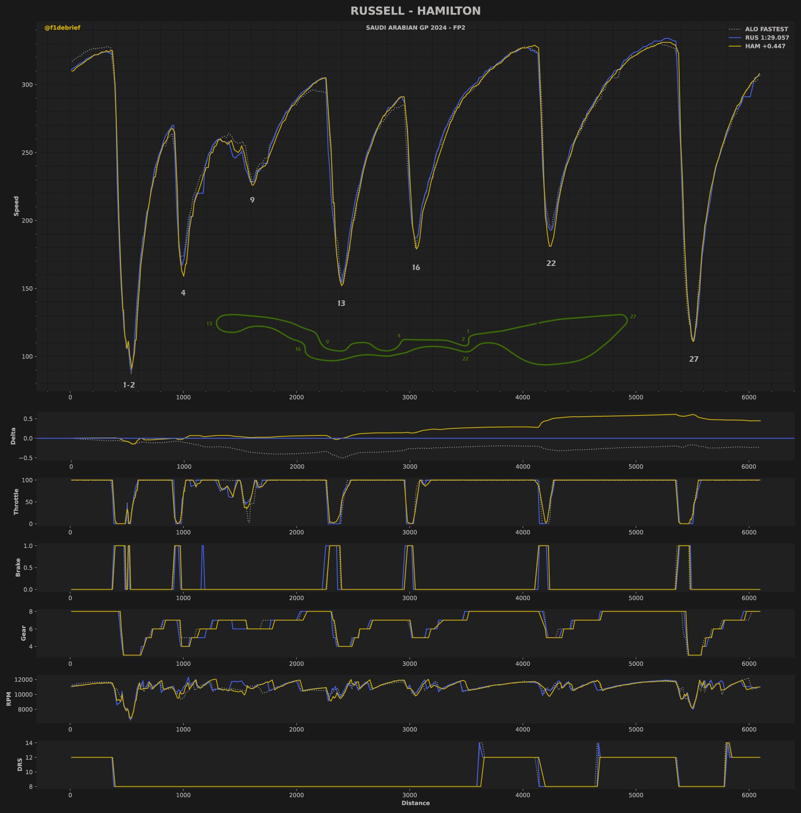
Task: Click the turn 9 corner label
Action: (x=252, y=200)
